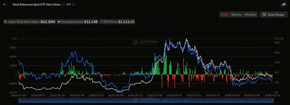Open the share icon button
The image size is (290, 105).
(x=284, y=5)
